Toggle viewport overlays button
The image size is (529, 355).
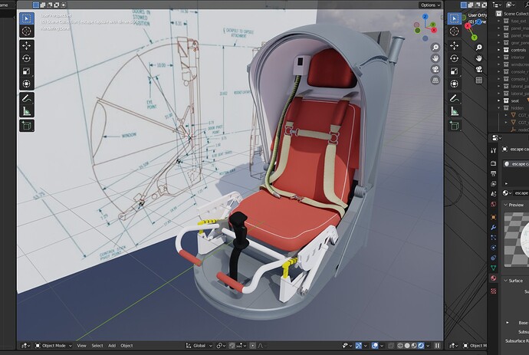point(375,346)
